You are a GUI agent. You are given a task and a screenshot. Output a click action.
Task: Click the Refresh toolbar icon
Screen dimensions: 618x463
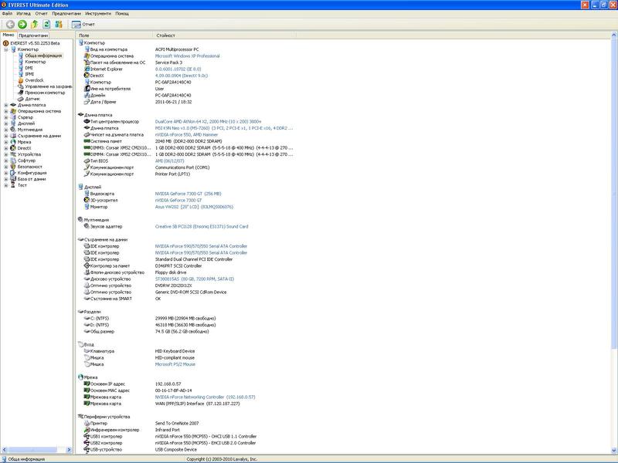(x=46, y=25)
